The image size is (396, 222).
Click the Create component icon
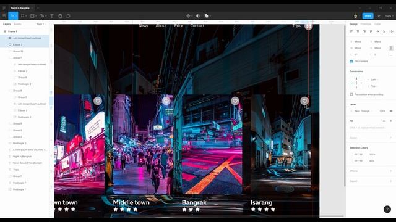click(188, 16)
